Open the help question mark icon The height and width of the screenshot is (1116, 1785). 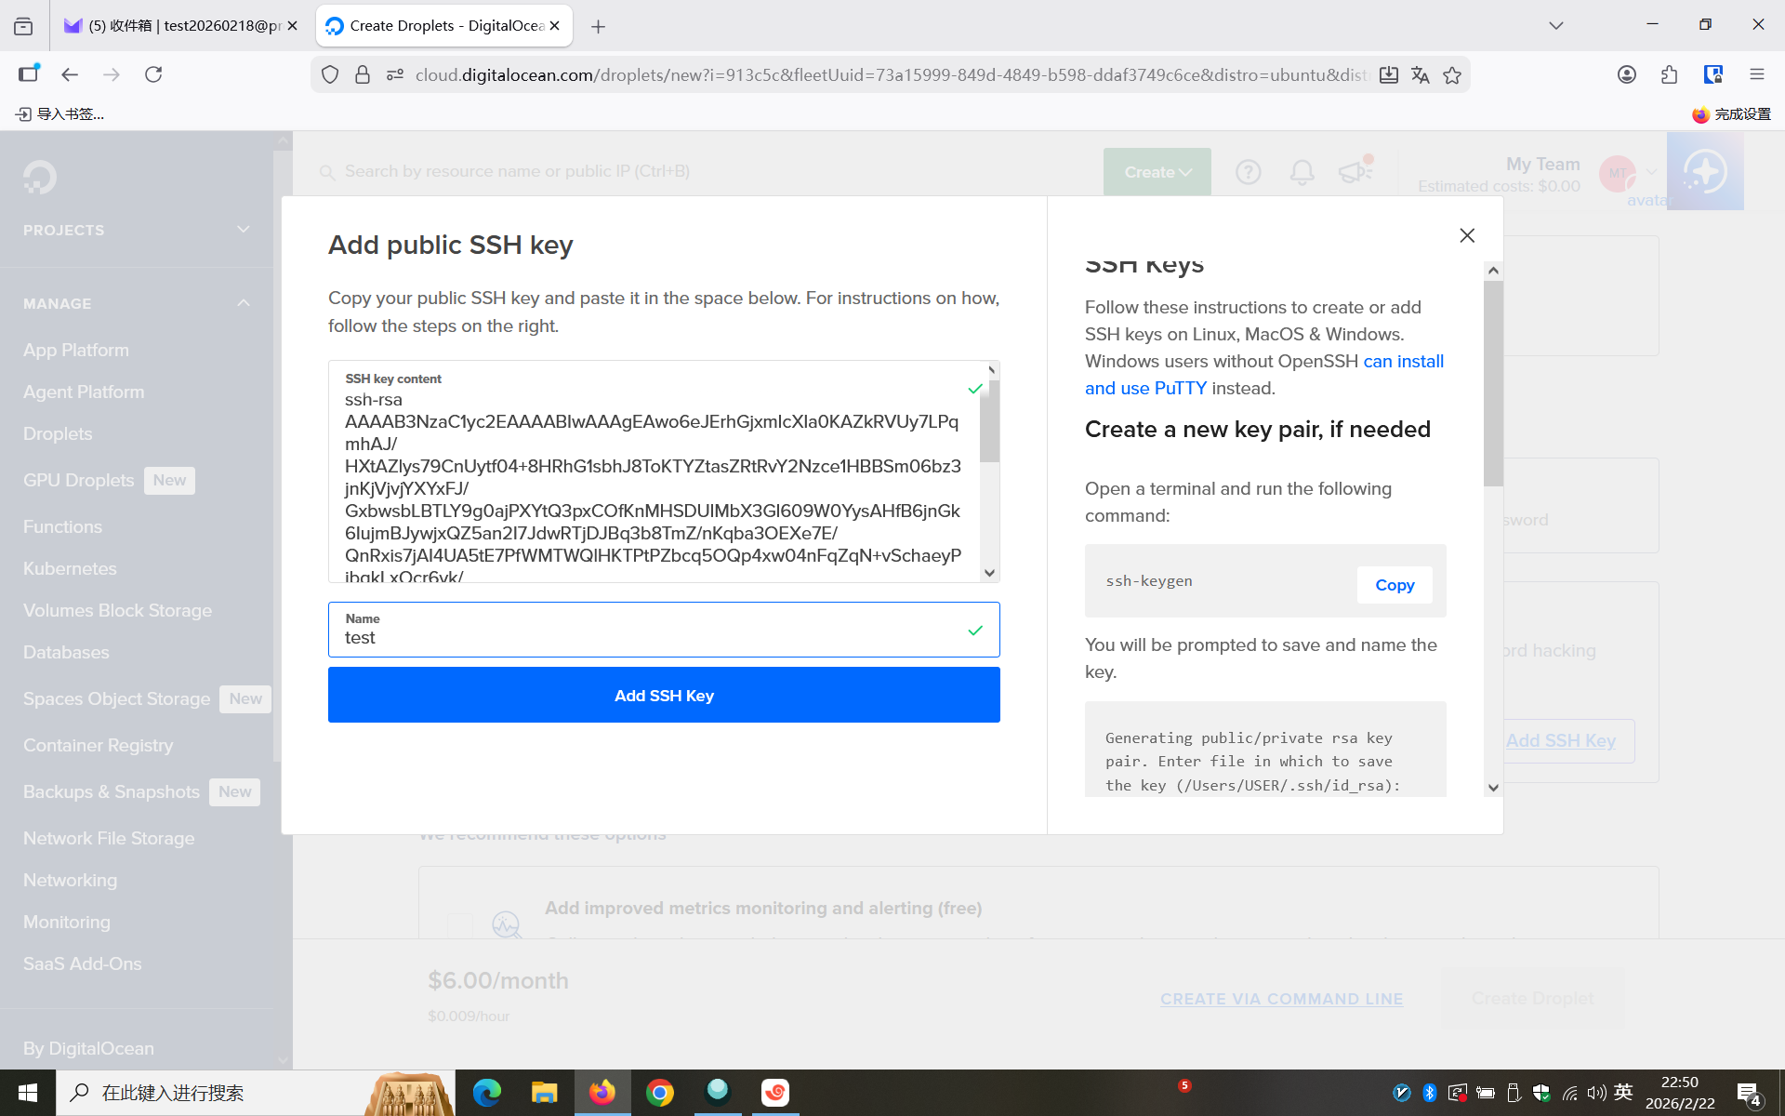coord(1248,172)
